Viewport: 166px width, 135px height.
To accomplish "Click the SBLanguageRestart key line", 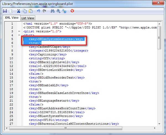I will [x=54, y=101].
